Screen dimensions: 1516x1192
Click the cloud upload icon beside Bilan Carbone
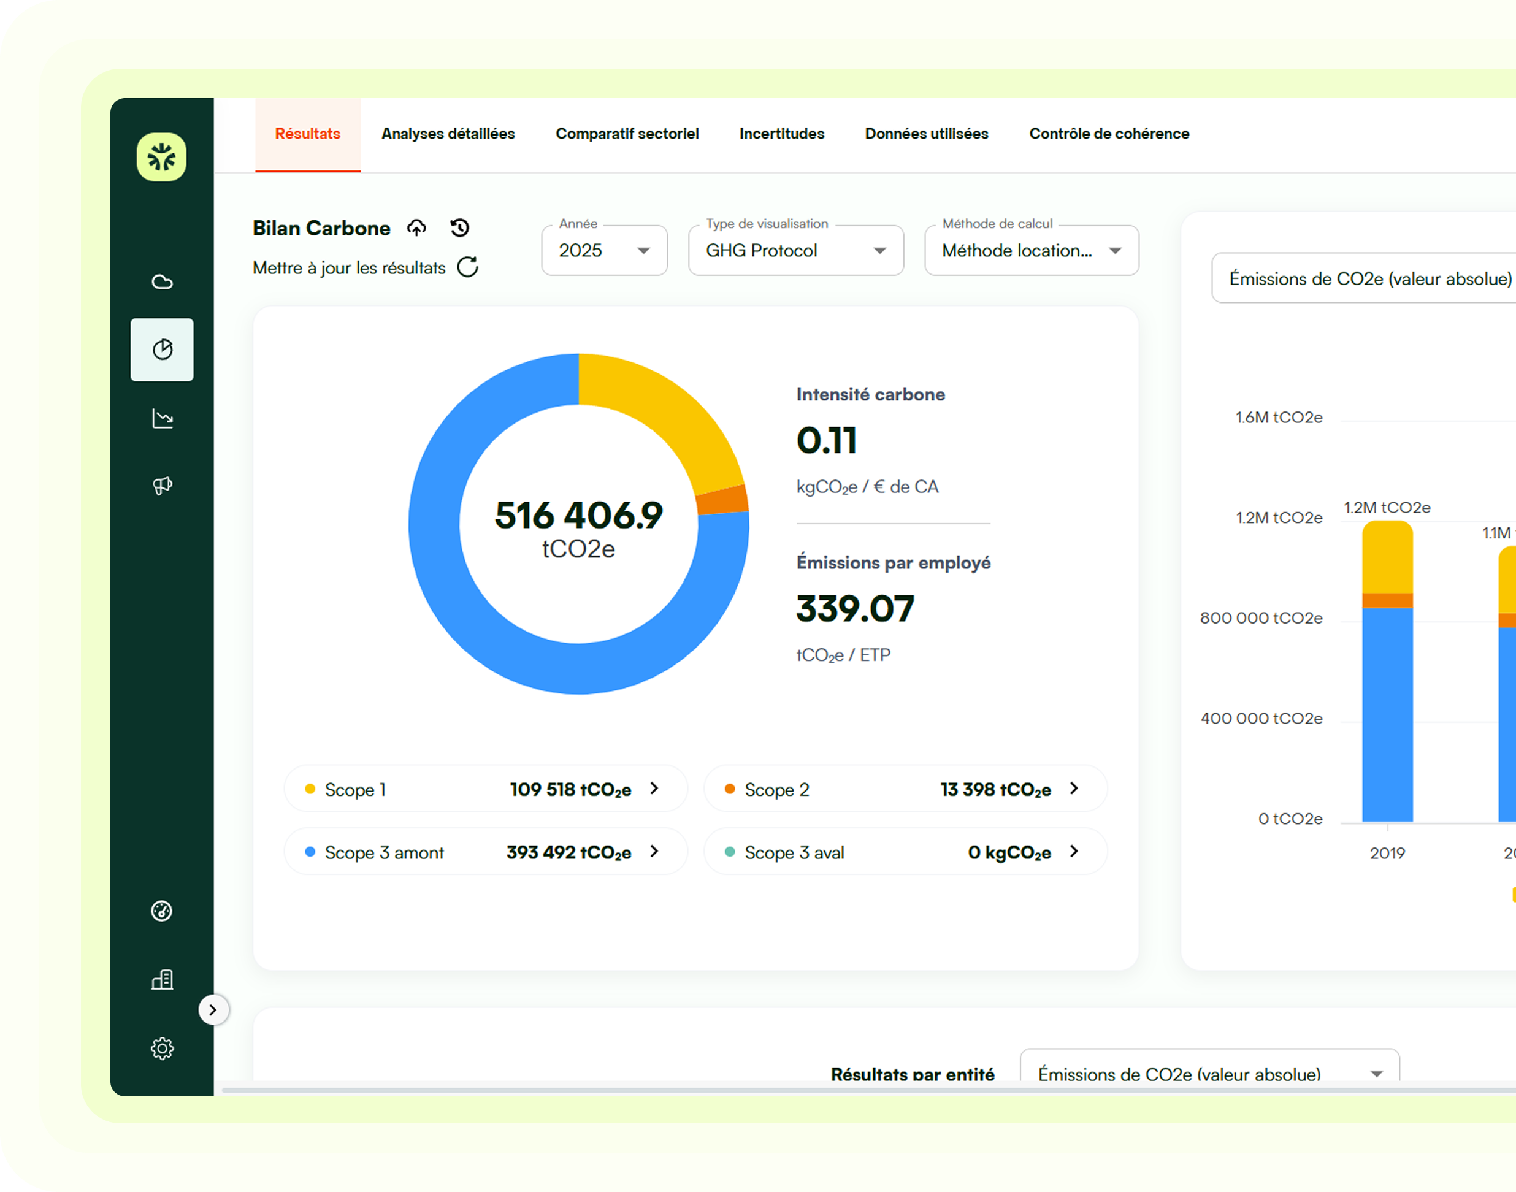pos(416,228)
